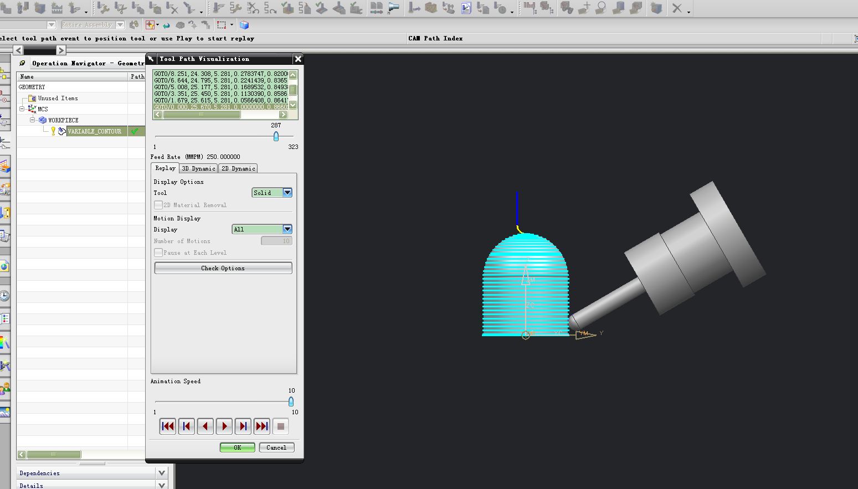Click the Step to next operation button
Viewport: 858px width, 489px height.
pos(262,426)
